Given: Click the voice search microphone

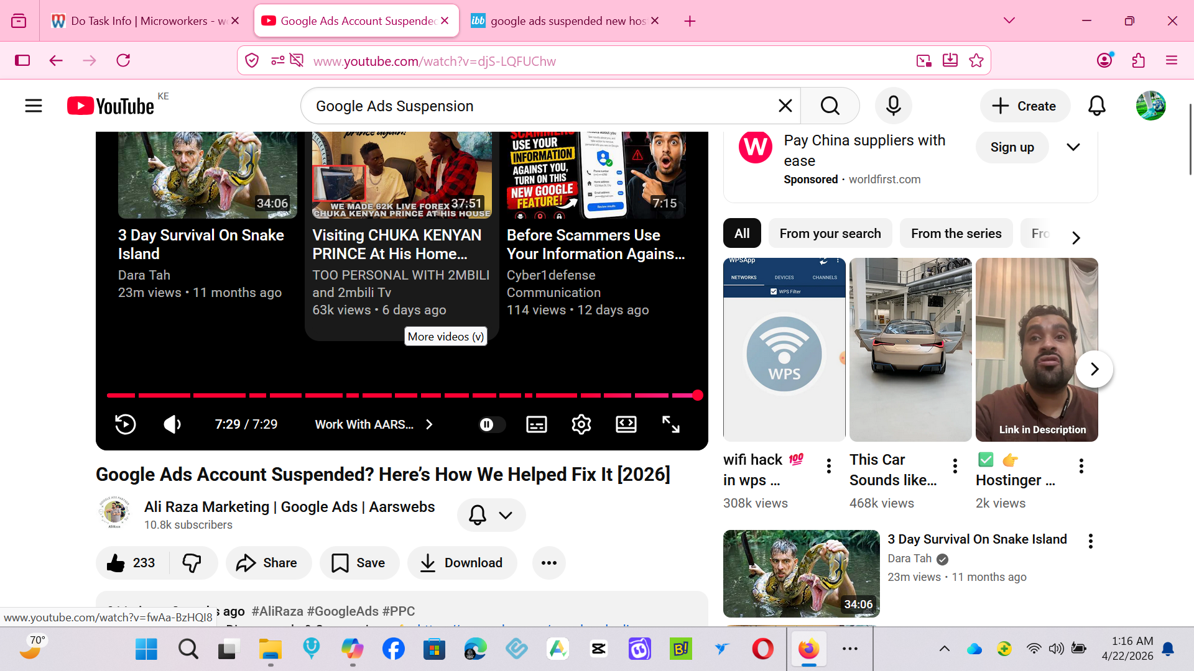Looking at the screenshot, I should click(x=893, y=106).
